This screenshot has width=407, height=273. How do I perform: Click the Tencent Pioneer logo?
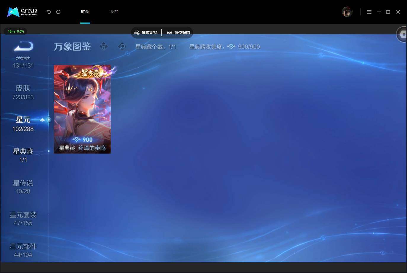(22, 12)
